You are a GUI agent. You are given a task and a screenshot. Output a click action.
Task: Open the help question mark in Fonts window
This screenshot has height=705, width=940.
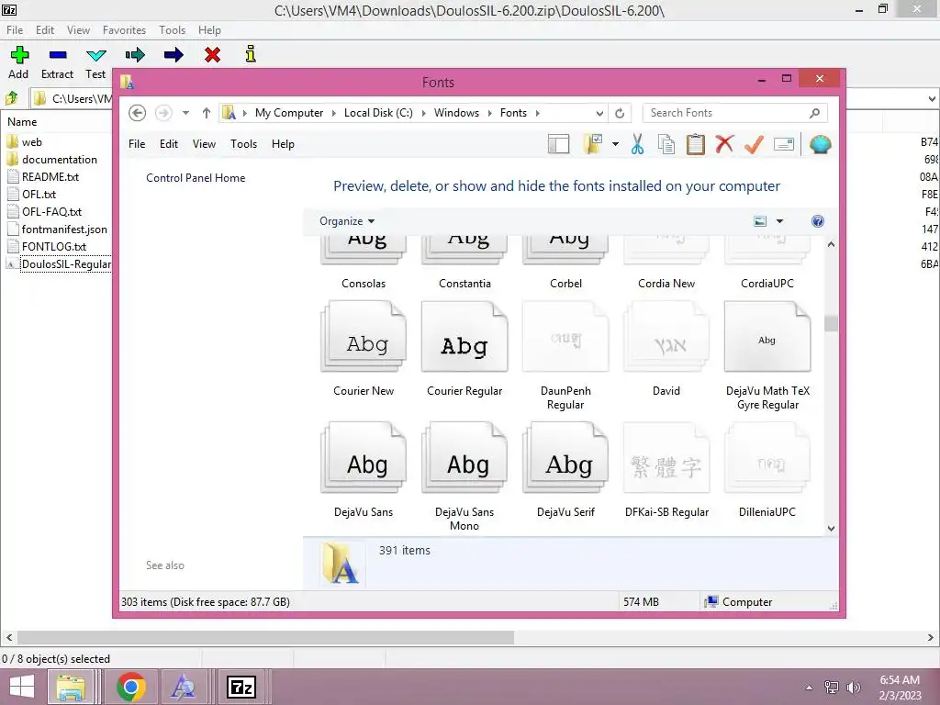[817, 221]
